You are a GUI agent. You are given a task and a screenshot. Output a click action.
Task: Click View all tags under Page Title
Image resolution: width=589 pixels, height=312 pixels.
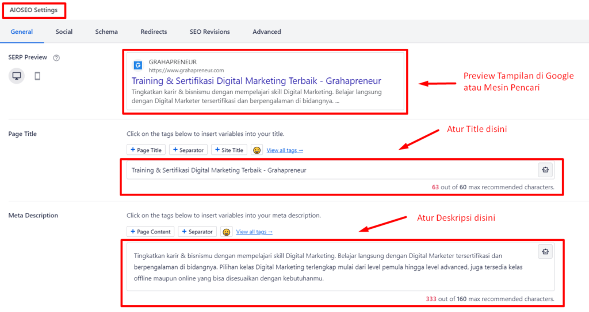(285, 150)
